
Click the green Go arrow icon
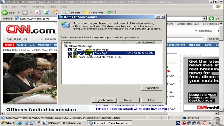[x=211, y=19]
